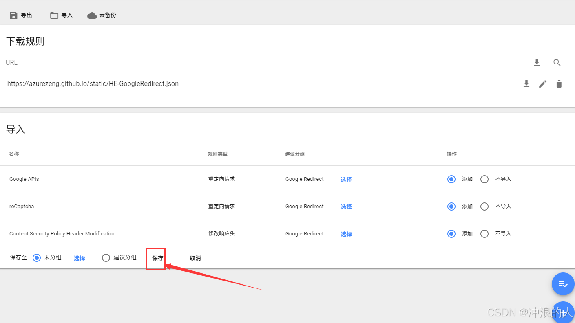The height and width of the screenshot is (323, 575).
Task: Click 重定向请求 in reCaptcha row
Action: (x=221, y=207)
